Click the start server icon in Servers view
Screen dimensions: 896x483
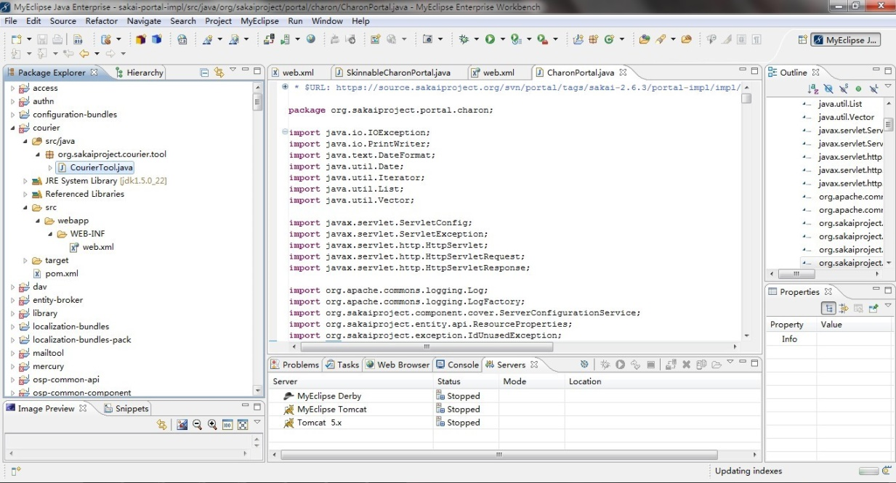(620, 365)
